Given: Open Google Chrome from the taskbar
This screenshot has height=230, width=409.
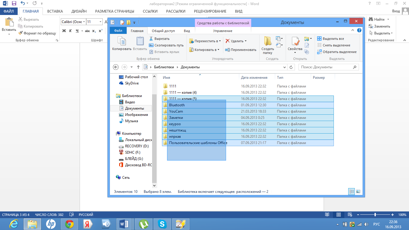Looking at the screenshot, I should (x=69, y=224).
